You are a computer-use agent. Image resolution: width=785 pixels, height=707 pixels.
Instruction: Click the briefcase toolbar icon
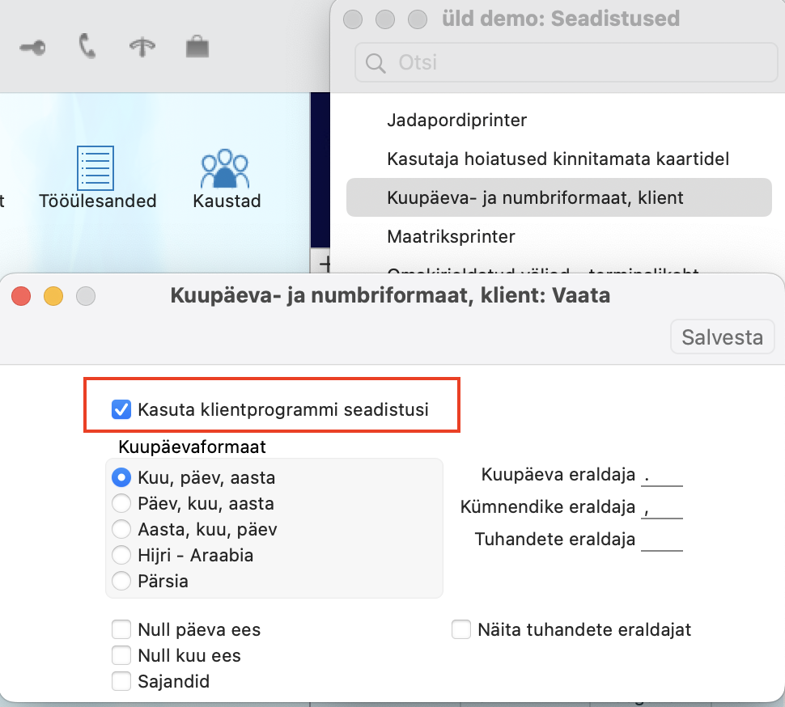point(197,47)
